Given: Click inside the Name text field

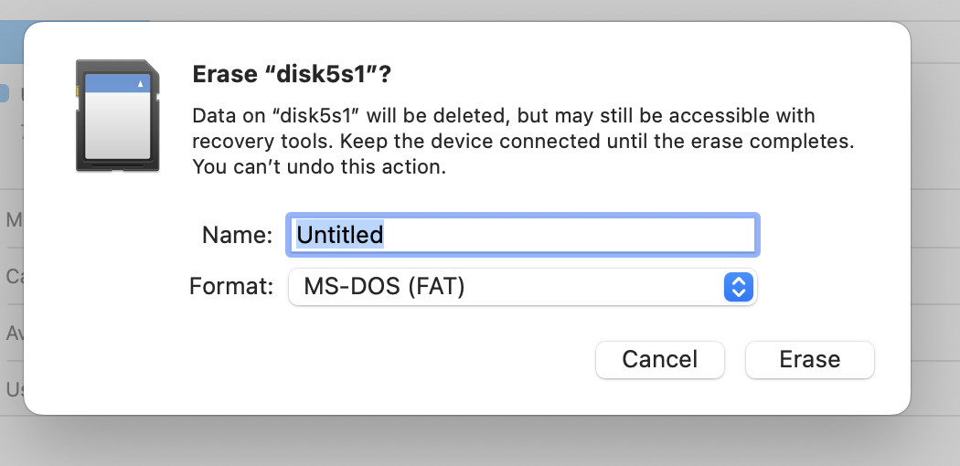Looking at the screenshot, I should 523,235.
